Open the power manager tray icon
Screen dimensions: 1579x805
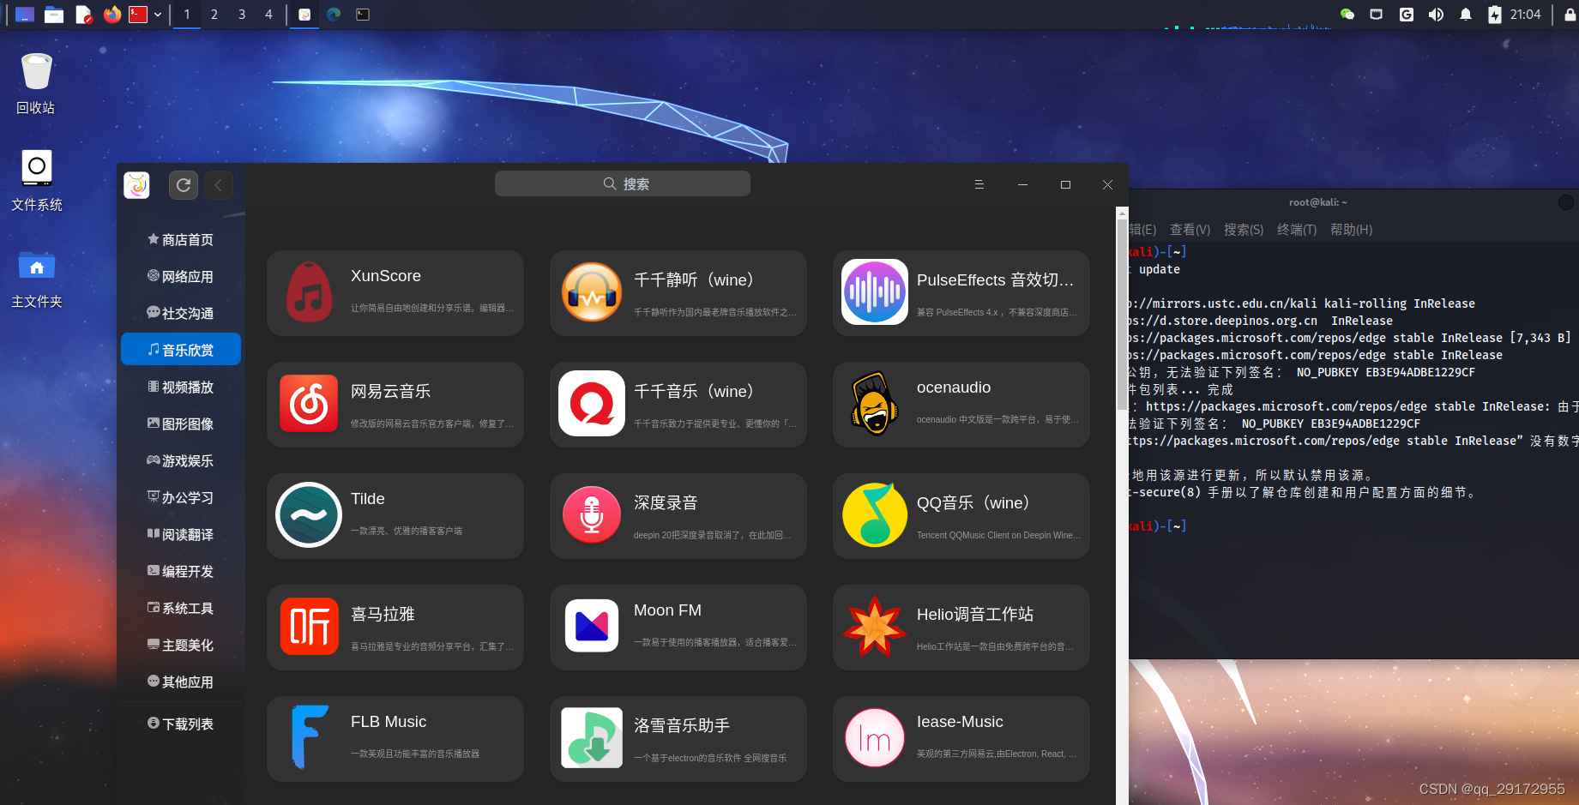1494,15
